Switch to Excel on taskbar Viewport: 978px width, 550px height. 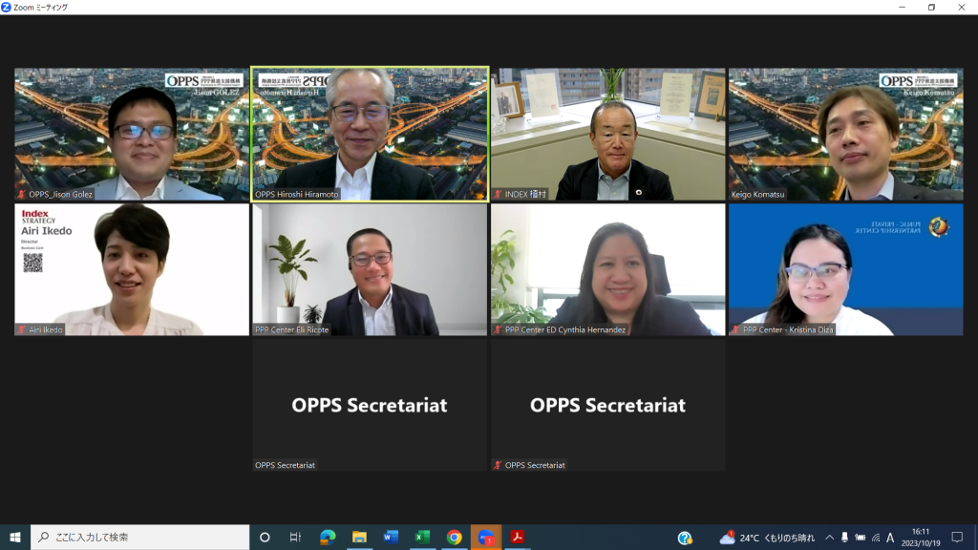coord(422,537)
